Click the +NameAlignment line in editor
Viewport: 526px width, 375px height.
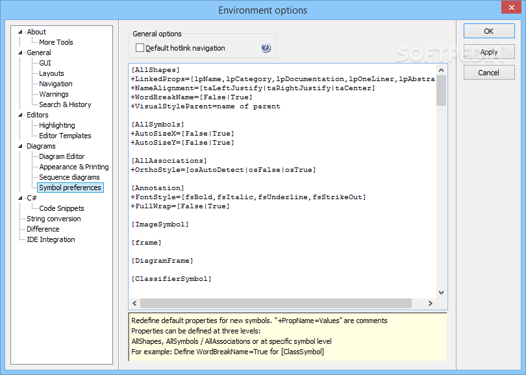[253, 88]
